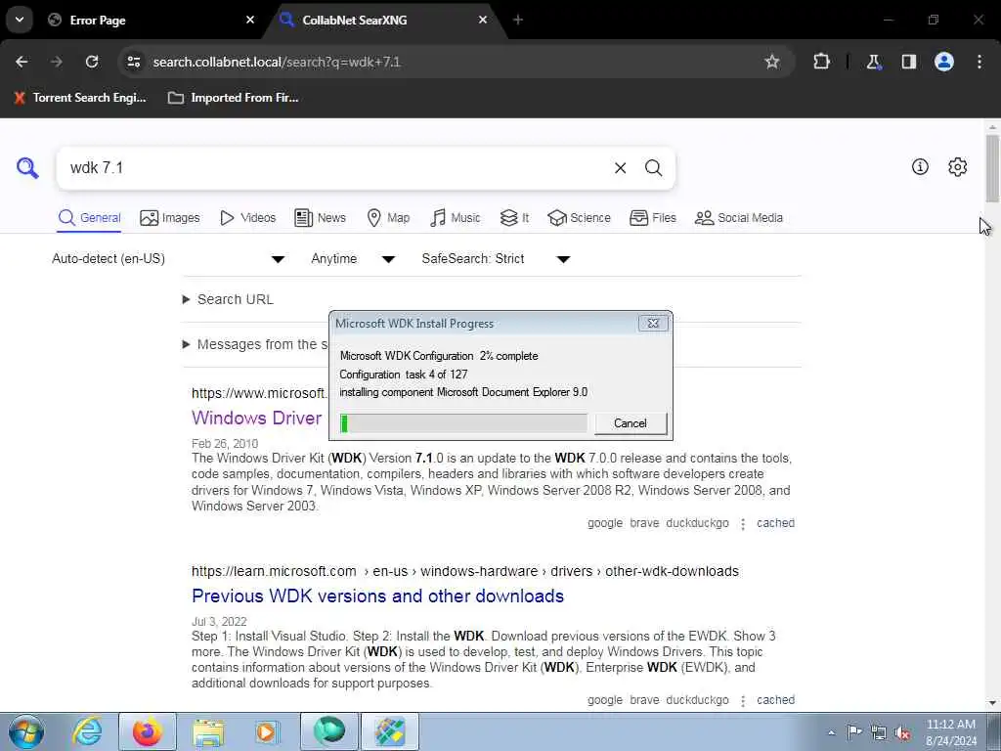Select the Science category tab
The image size is (1001, 751).
click(x=579, y=218)
